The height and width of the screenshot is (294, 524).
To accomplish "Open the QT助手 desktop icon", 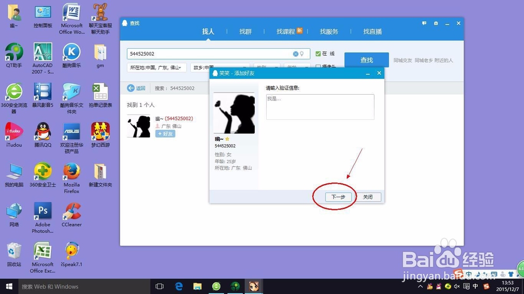I will [x=14, y=55].
